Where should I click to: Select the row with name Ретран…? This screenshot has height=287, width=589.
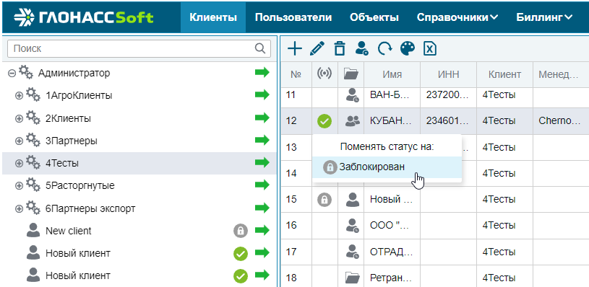435,278
